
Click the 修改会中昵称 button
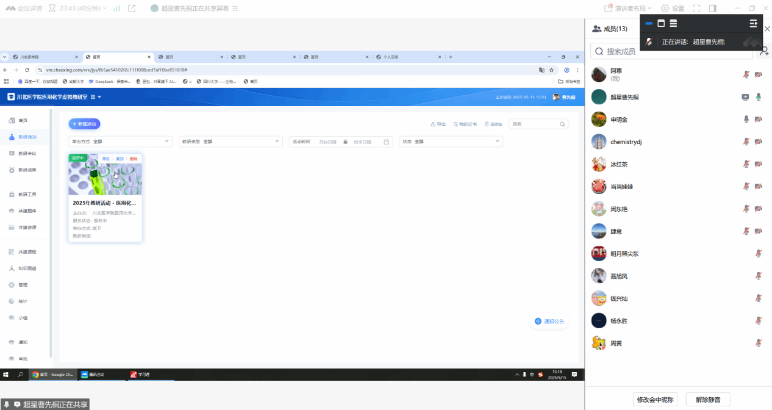656,400
